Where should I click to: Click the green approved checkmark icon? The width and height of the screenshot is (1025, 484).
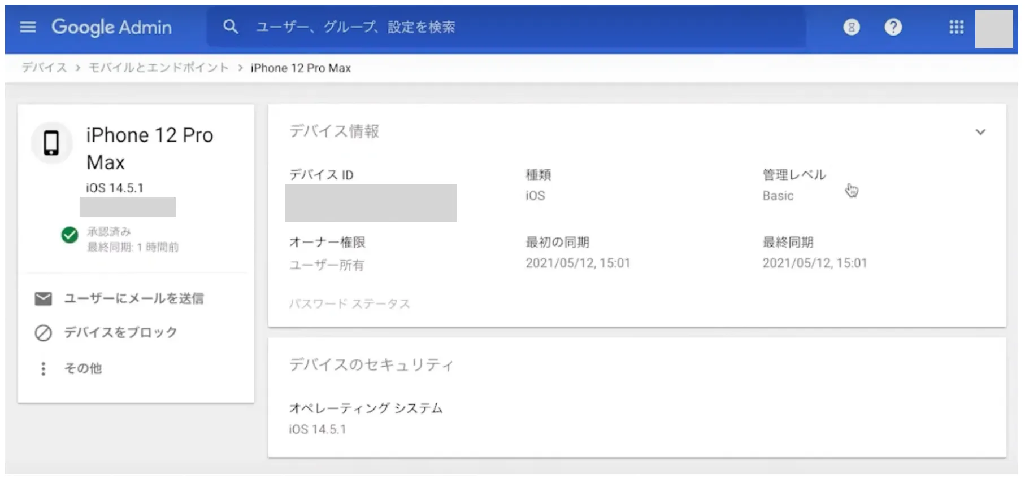[x=70, y=235]
